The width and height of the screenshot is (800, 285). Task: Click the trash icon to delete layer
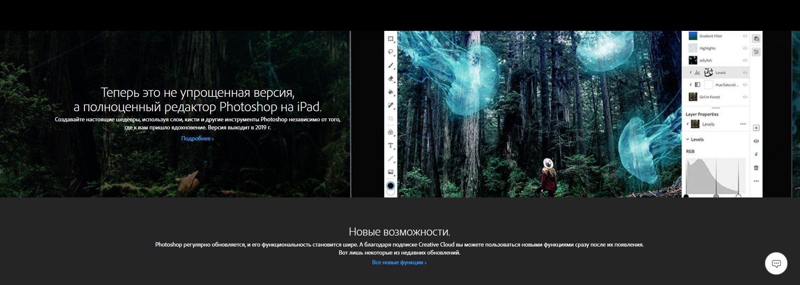click(756, 168)
